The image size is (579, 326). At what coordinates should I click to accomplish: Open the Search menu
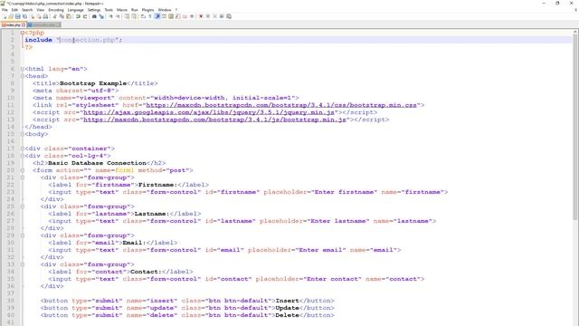(27, 10)
